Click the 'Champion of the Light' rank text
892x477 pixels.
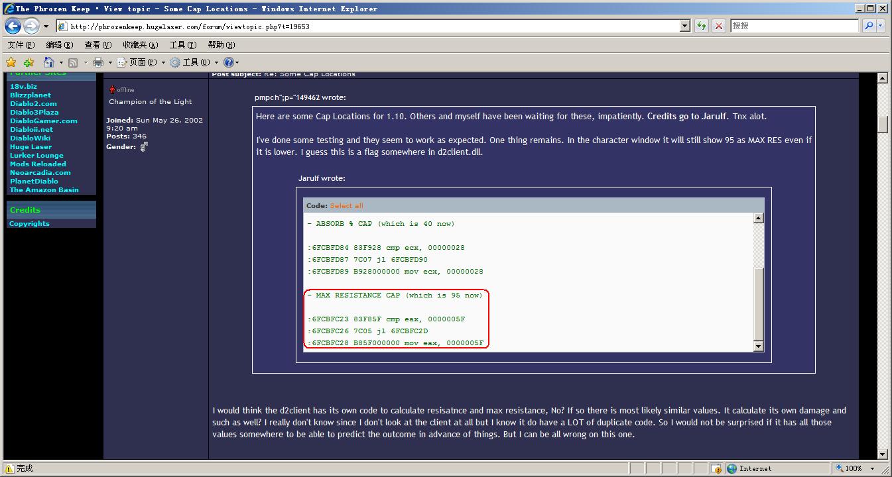[151, 102]
